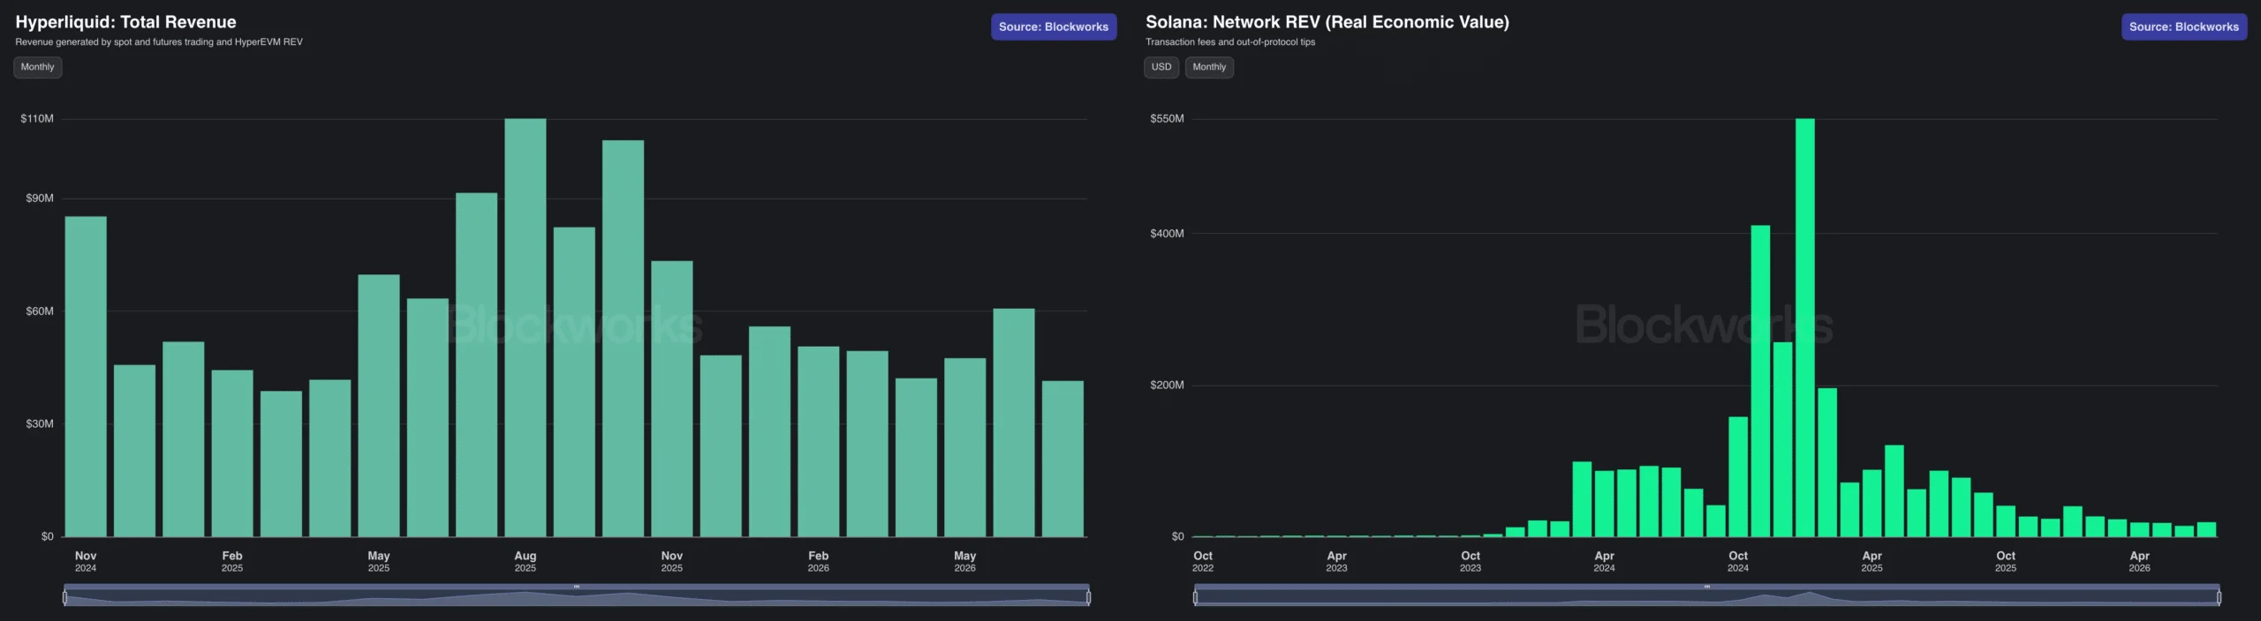Screen dimensions: 2261x621
Task: Click top center grip of Hyperliquid range slider
Action: click(577, 587)
